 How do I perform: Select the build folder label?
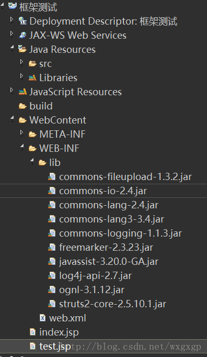click(x=41, y=106)
